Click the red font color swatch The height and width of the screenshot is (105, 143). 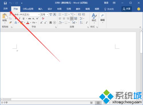pos(28,23)
